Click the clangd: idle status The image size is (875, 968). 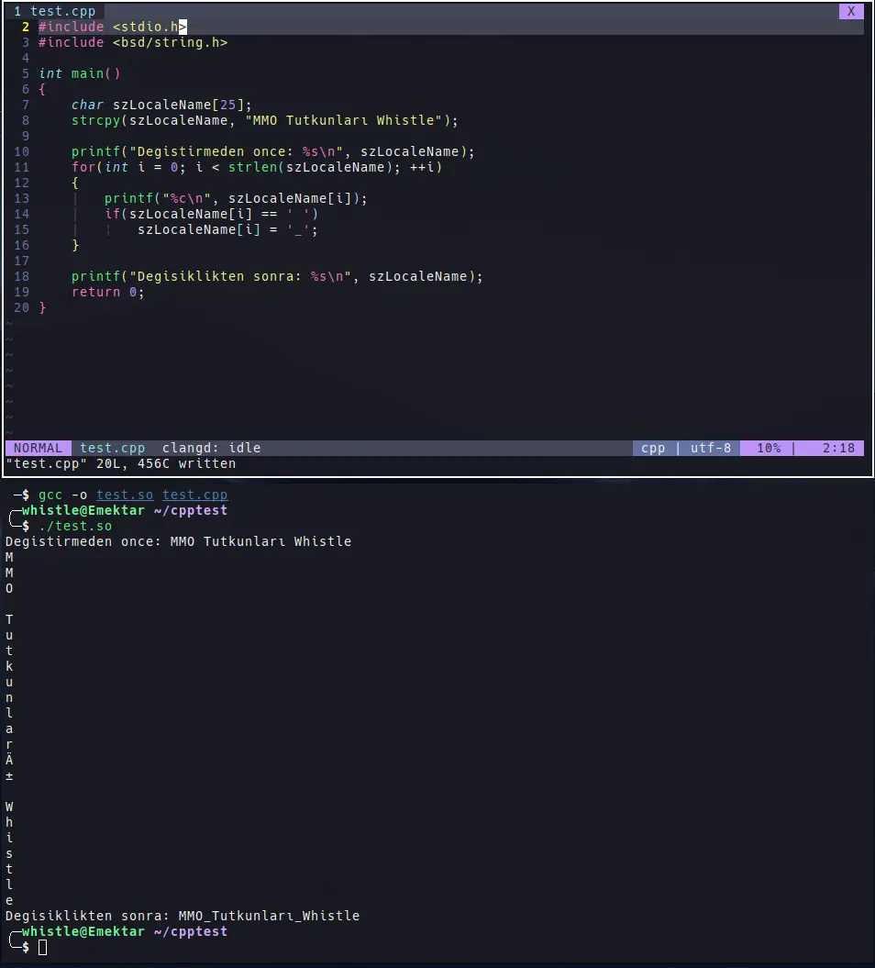pos(211,448)
